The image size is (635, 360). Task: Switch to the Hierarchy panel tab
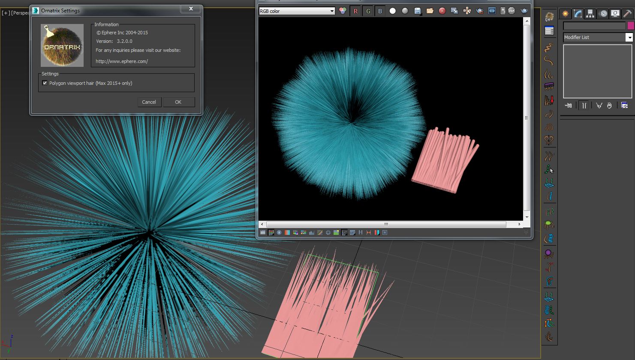click(x=590, y=14)
